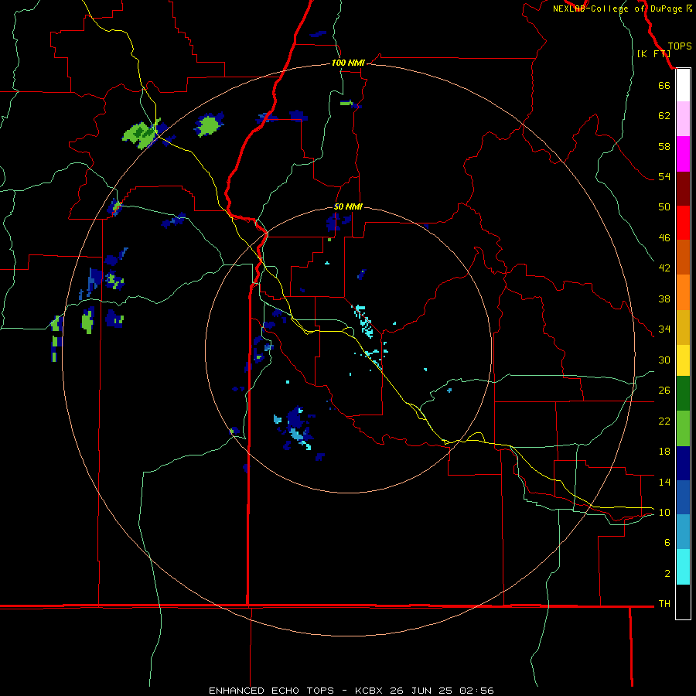Click the legend value "50"
The image size is (696, 696).
(664, 206)
